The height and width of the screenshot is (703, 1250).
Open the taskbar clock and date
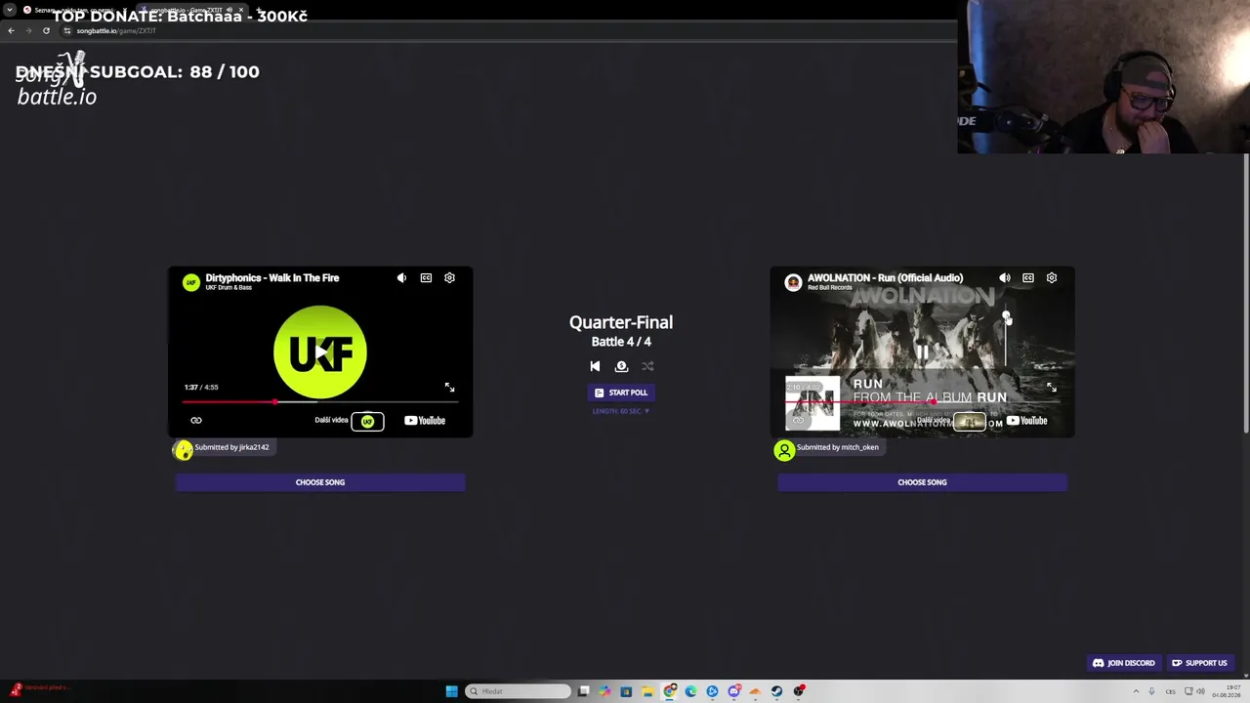pos(1226,691)
